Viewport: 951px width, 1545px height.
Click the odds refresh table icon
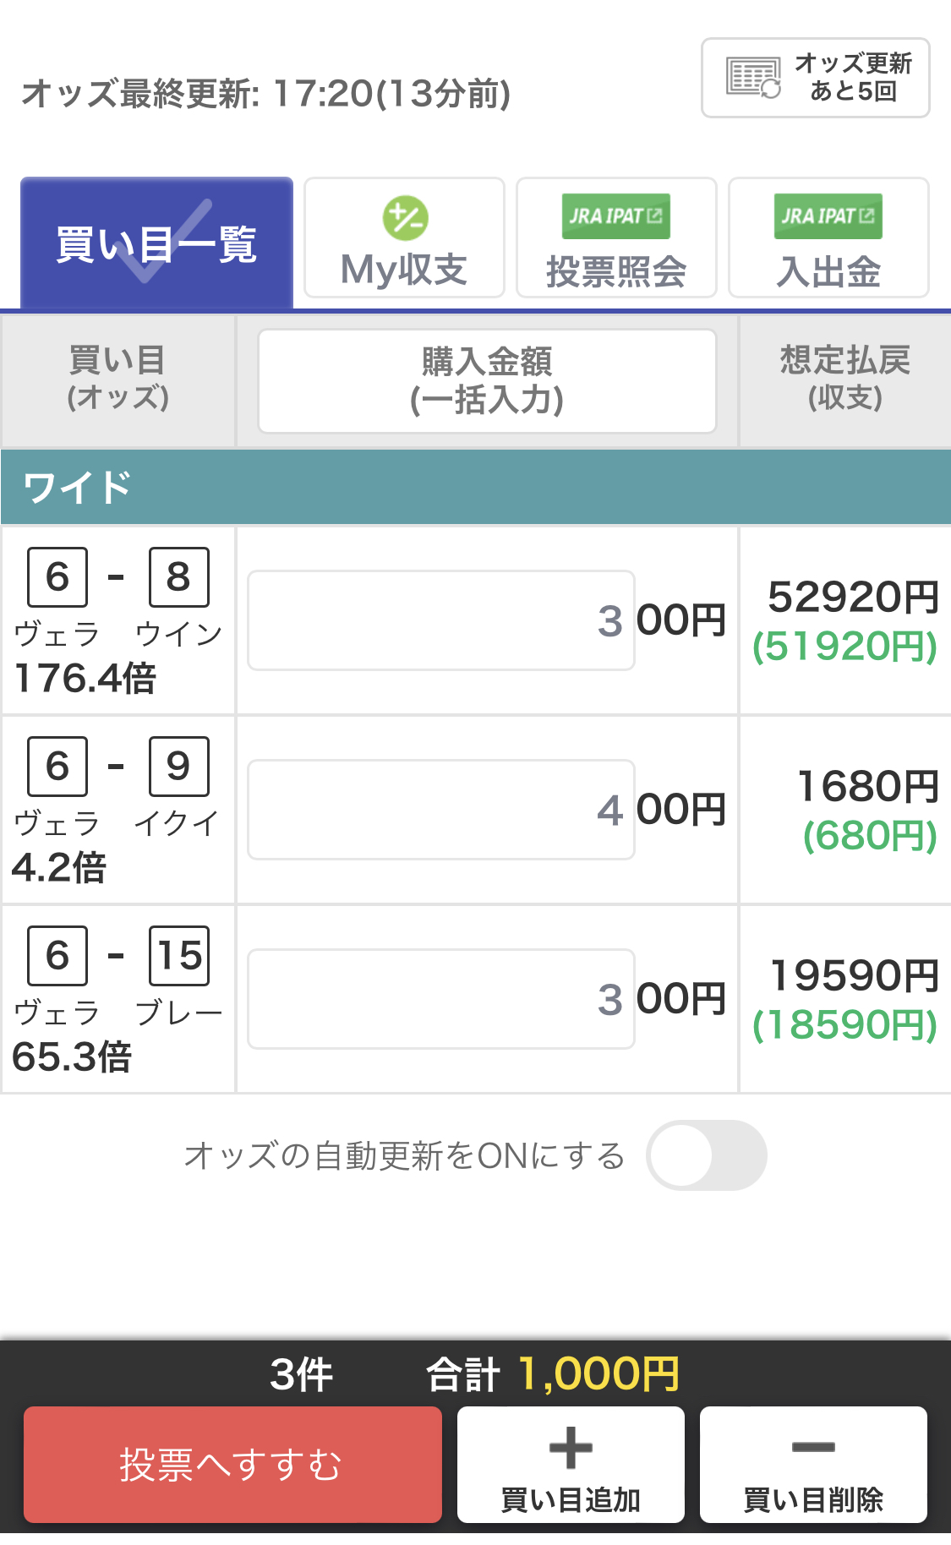pos(753,78)
